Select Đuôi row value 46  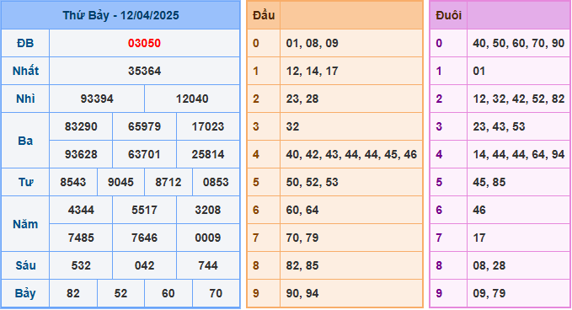tap(479, 210)
